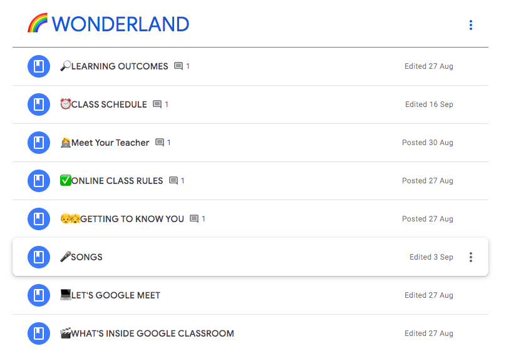Image resolution: width=516 pixels, height=356 pixels.
Task: Open the comment icon on GETTING TO KNOW YOU
Action: click(x=194, y=218)
